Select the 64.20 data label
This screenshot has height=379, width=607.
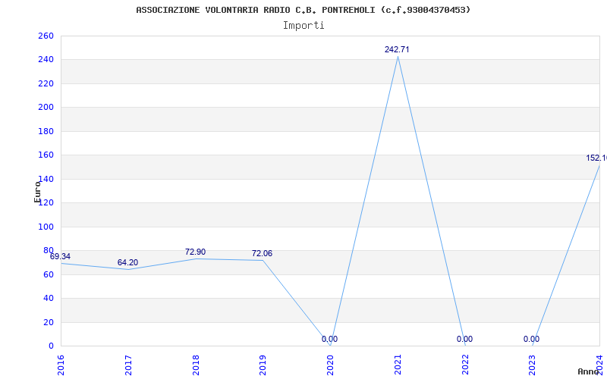point(127,262)
